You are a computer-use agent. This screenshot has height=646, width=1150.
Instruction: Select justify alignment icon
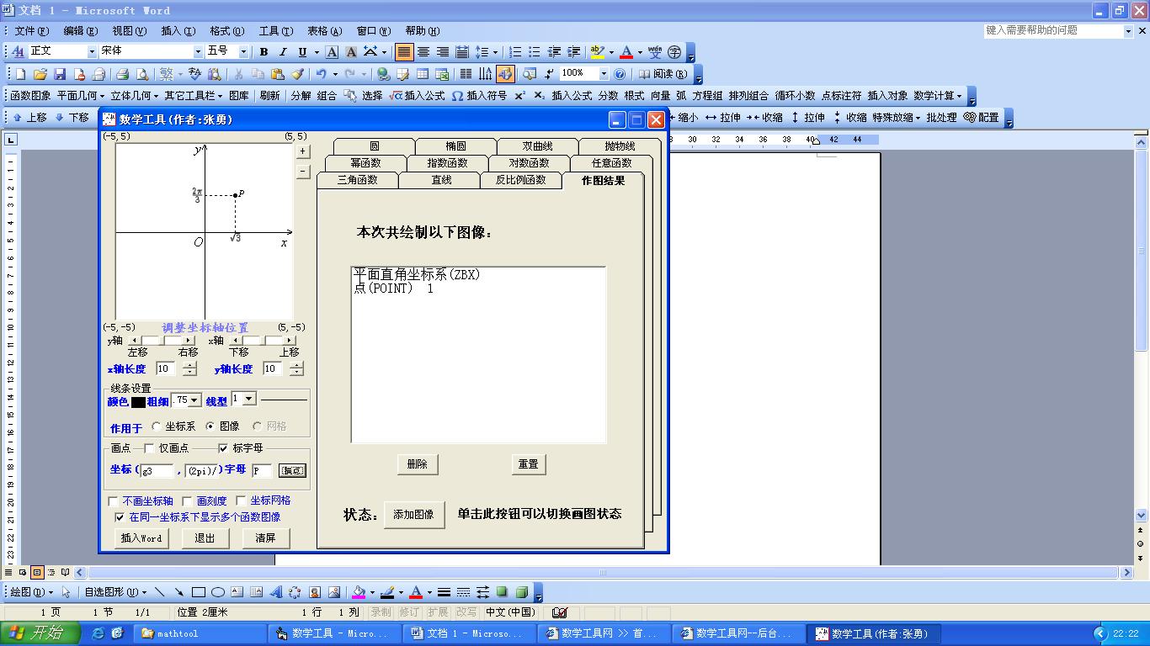tap(405, 52)
